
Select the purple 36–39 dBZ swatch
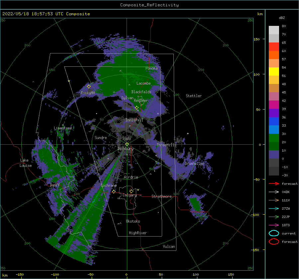pos(274,113)
